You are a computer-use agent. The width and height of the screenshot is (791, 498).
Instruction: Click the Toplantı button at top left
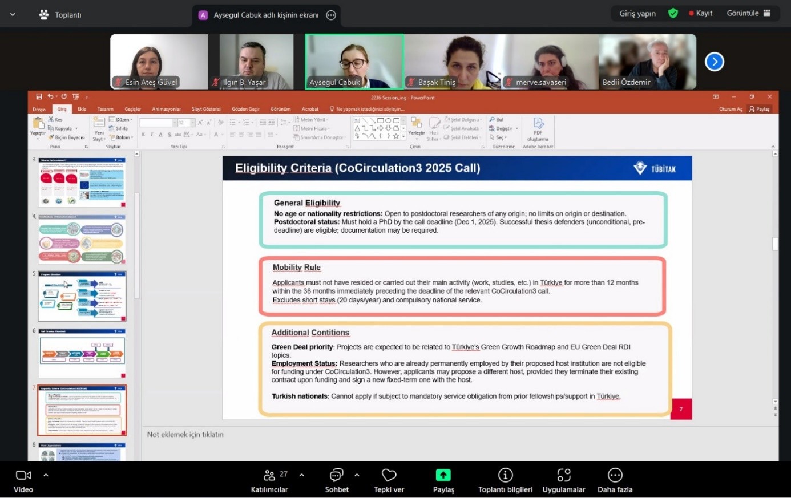[x=60, y=15]
